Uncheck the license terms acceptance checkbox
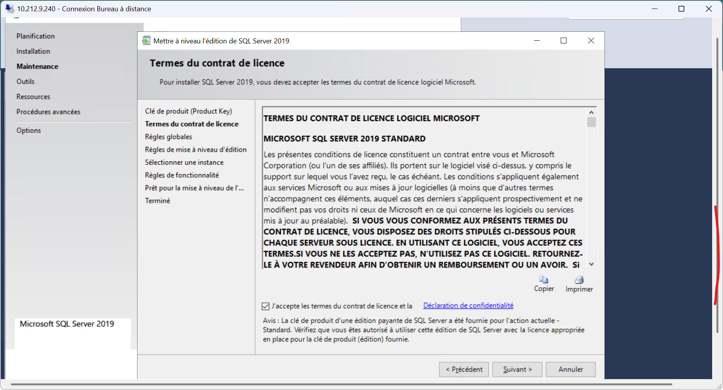 266,306
